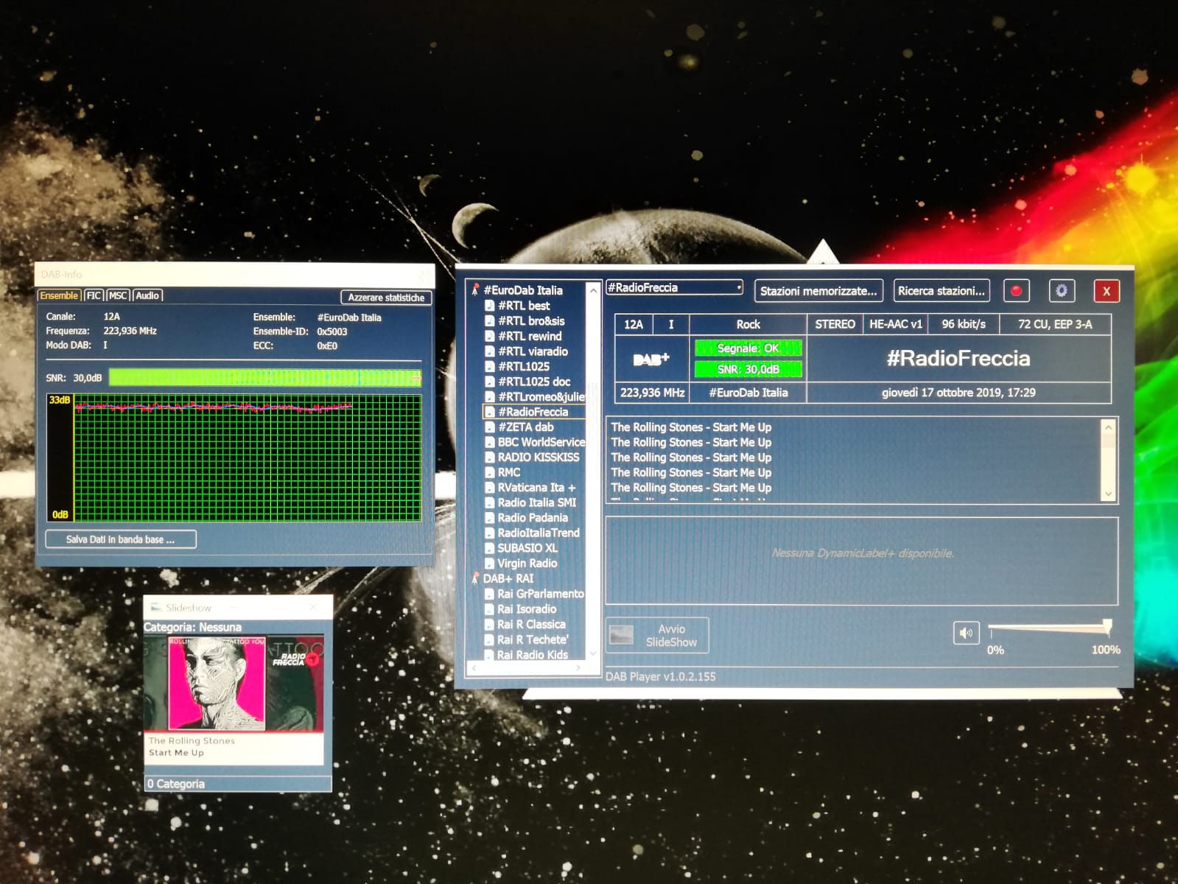Switch to the Ensemble tab in DAB-Info
The image size is (1178, 884).
coord(59,295)
